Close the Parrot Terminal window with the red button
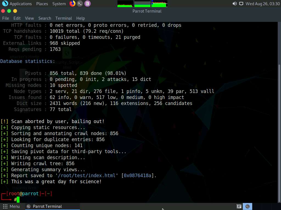The image size is (281, 210). pos(3,11)
